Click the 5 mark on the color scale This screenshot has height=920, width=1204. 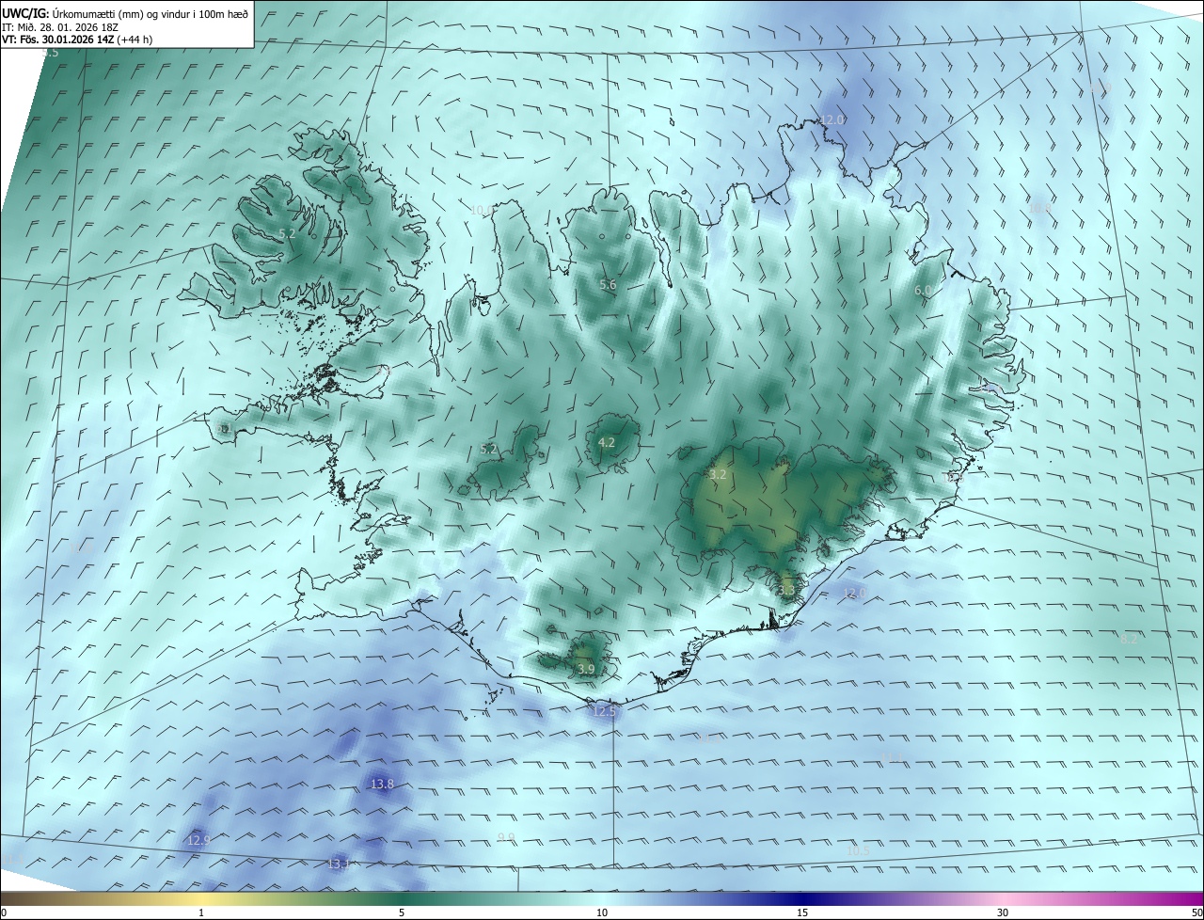[x=402, y=912]
